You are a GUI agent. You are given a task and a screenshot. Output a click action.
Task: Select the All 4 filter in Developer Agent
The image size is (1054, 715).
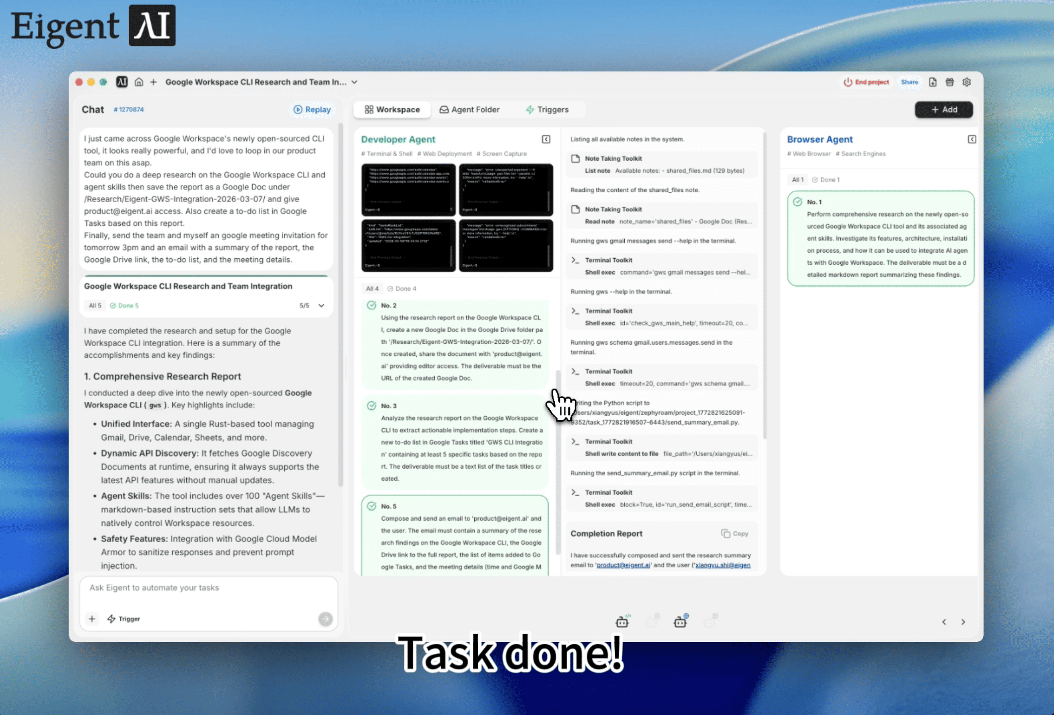click(x=372, y=288)
